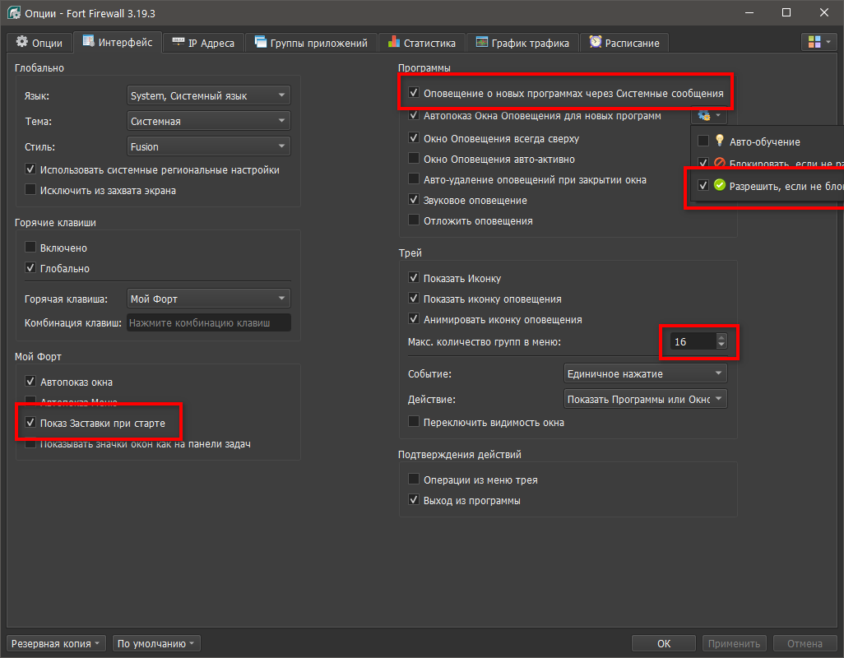
Task: Increase Макс. количество групп with up arrow
Action: [x=721, y=337]
